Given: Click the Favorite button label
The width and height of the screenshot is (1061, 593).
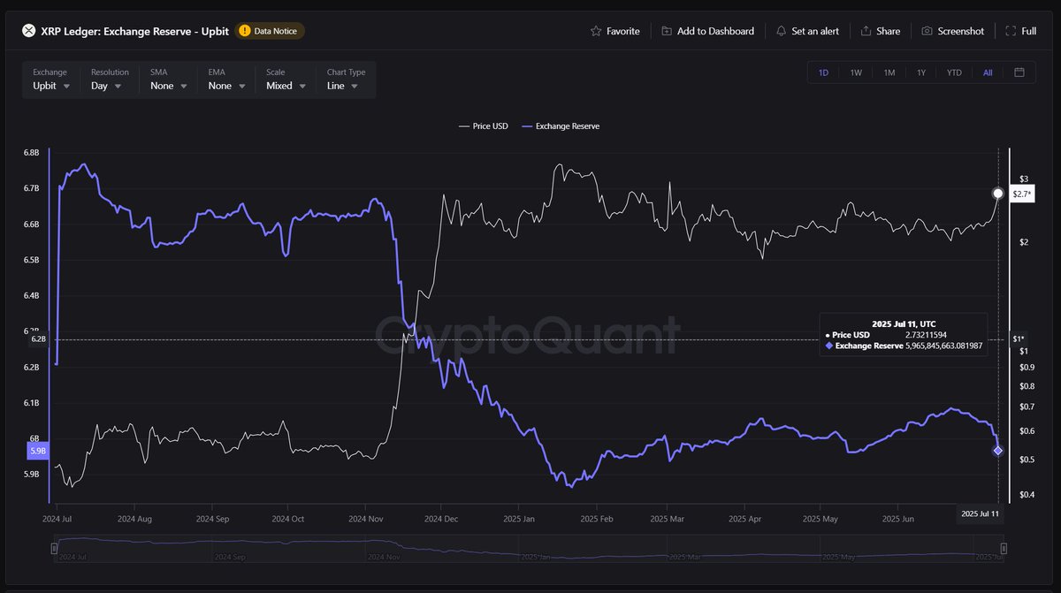Looking at the screenshot, I should point(623,31).
